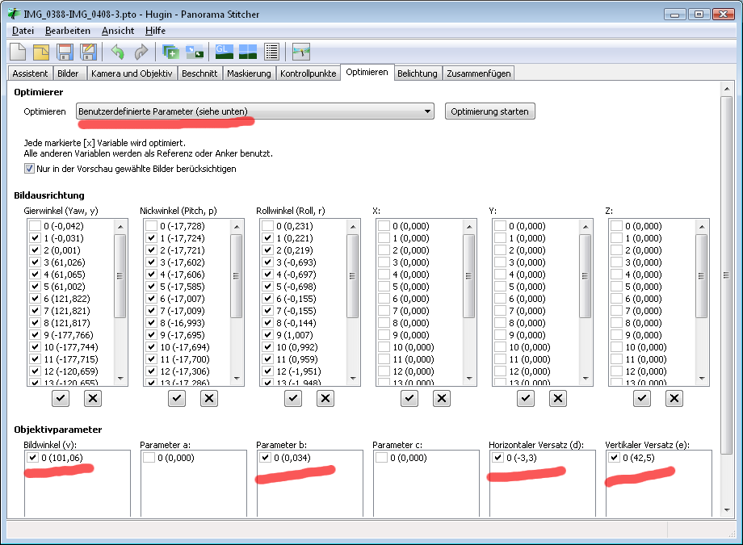
Task: Select all Yaw values with checkmark button
Action: tap(61, 398)
